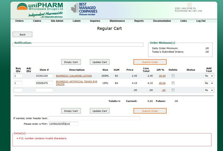Click the Today's Submitted Orders label

pos(168,52)
